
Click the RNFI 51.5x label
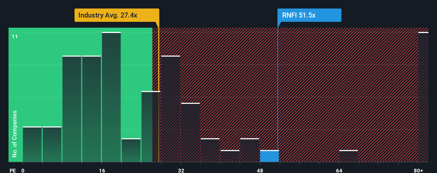[x=309, y=15]
